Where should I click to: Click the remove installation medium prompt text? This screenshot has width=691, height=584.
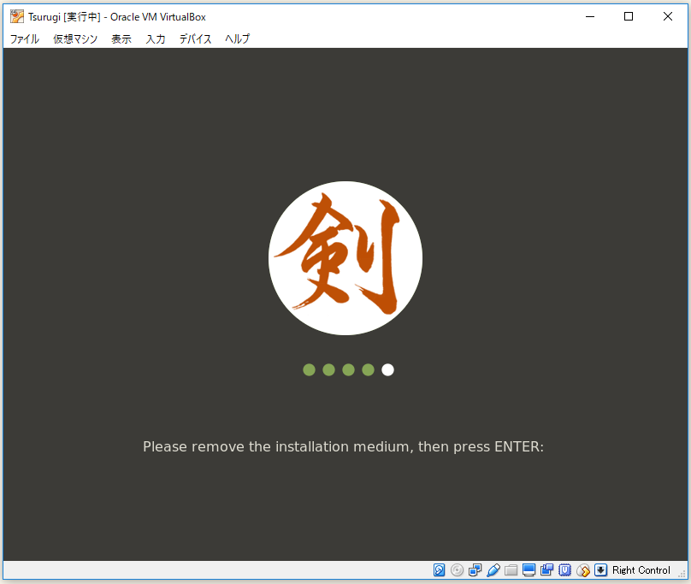point(343,447)
